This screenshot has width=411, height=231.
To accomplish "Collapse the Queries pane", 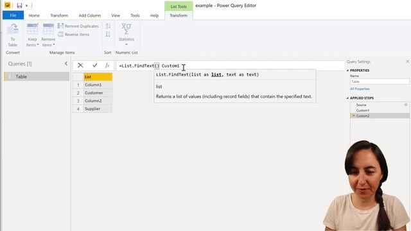I will point(66,64).
